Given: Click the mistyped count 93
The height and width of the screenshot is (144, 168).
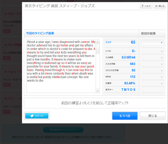Looking at the screenshot, I should pos(133,70).
